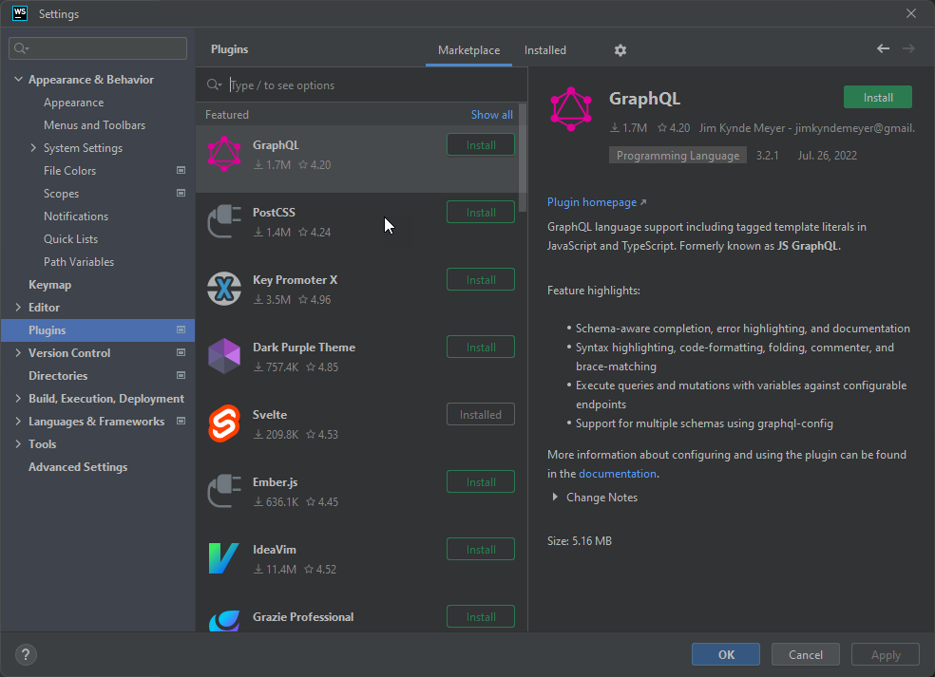The image size is (935, 677).
Task: Cancel the Settings dialog
Action: pos(806,654)
